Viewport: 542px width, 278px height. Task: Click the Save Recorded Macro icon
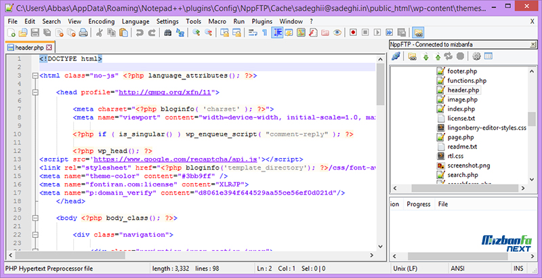pyautogui.click(x=401, y=33)
